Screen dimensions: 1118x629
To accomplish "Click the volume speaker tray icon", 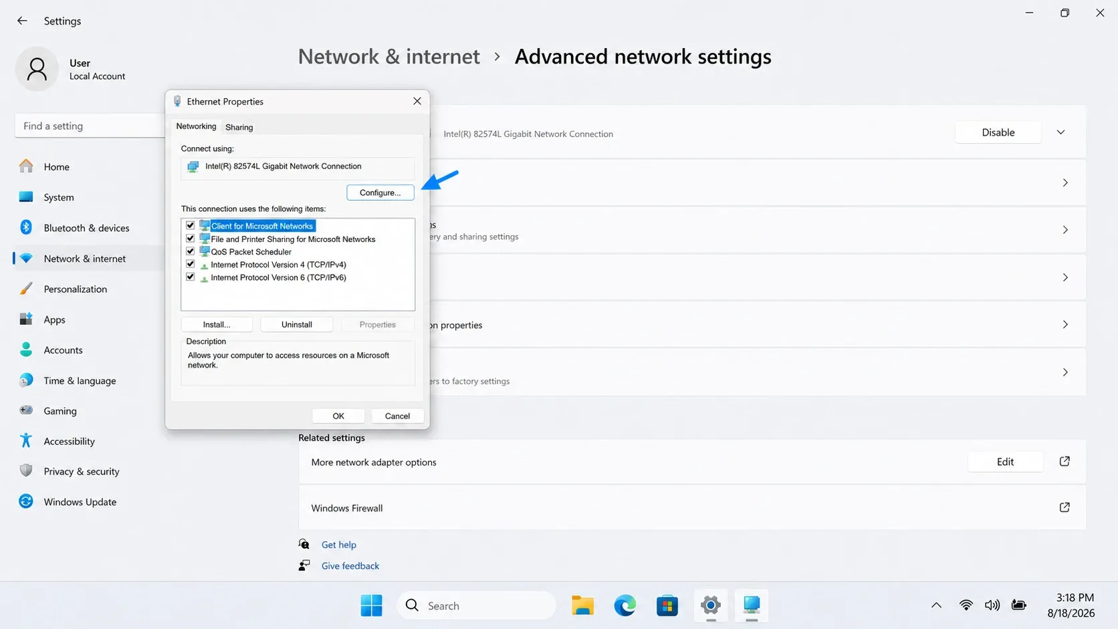I will coord(992,605).
